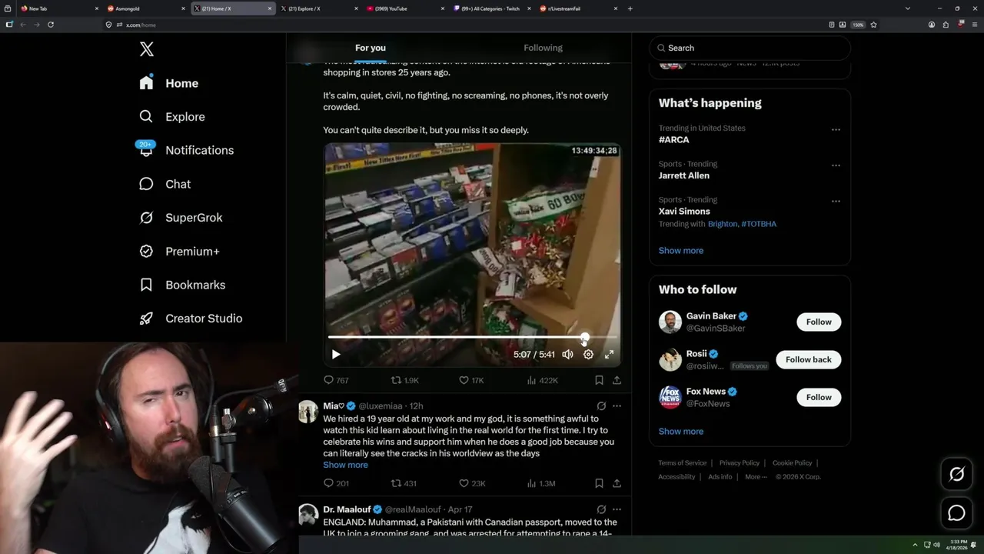Click the Brighton trending link
This screenshot has height=554, width=984.
(x=723, y=224)
